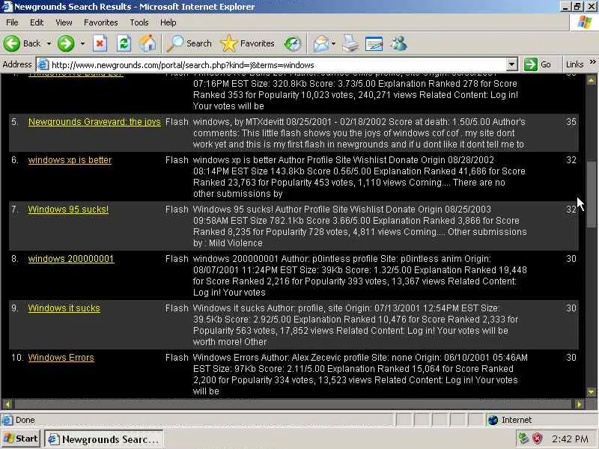
Task: Open the windows xp is better link
Action: 70,160
